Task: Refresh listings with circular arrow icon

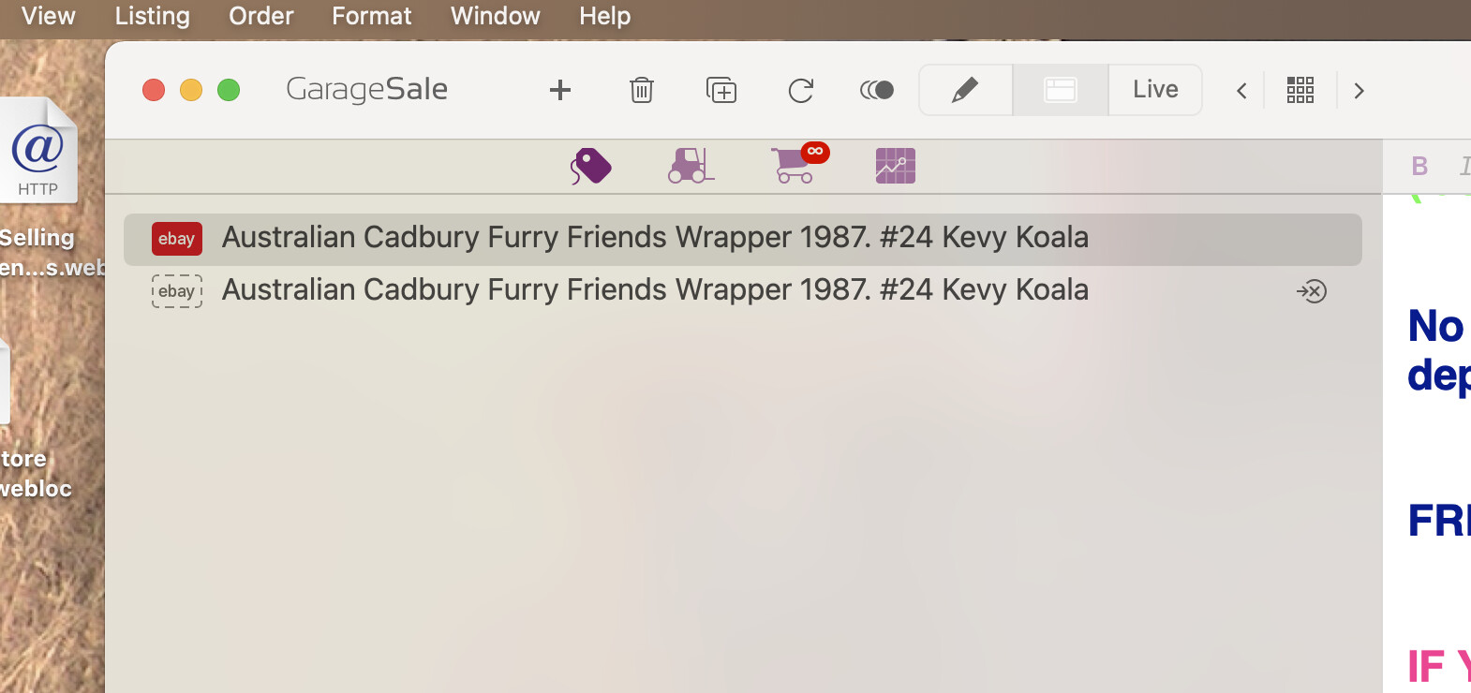Action: (801, 90)
